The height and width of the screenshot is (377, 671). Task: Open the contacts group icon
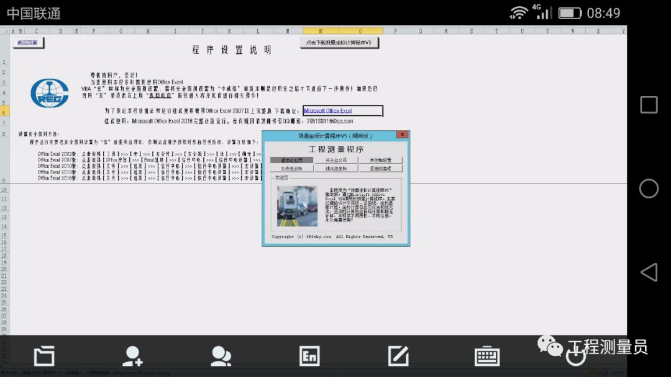pyautogui.click(x=221, y=356)
